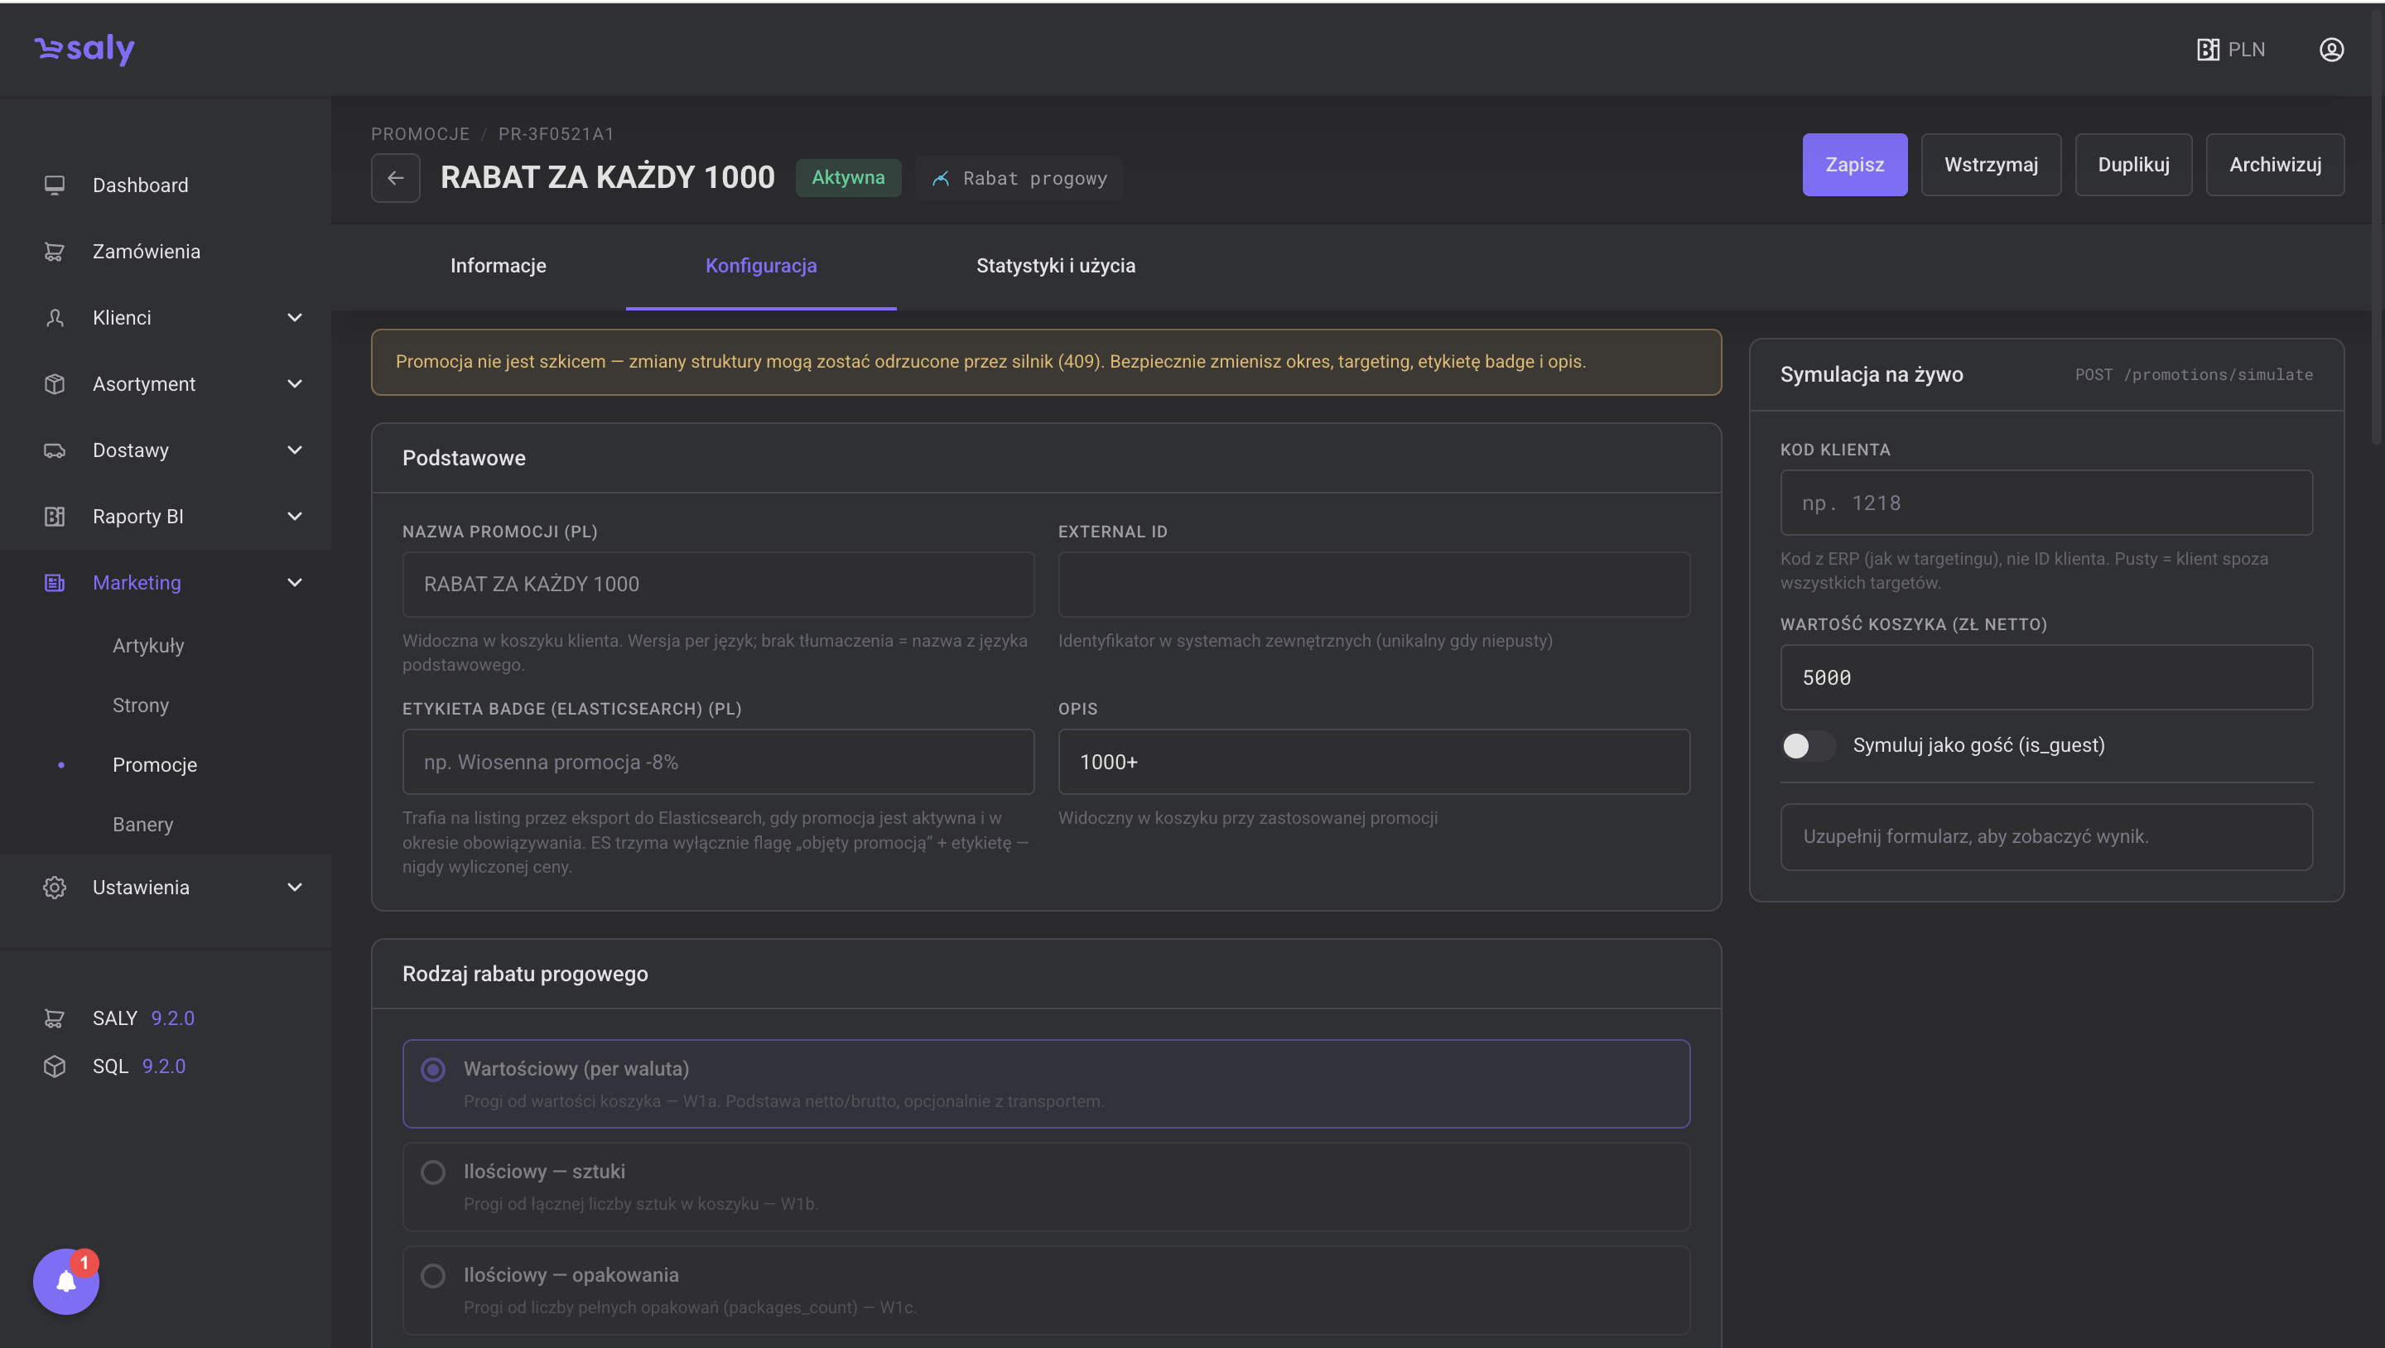Switch to the Konfiguracja tab
The width and height of the screenshot is (2385, 1348).
761,266
